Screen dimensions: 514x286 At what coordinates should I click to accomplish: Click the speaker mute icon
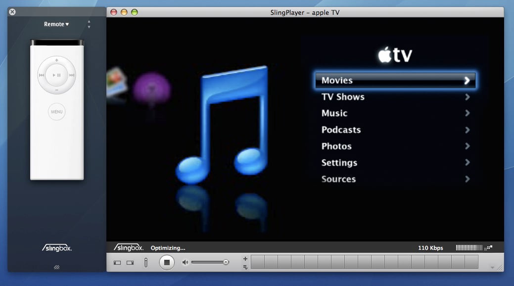click(x=185, y=262)
